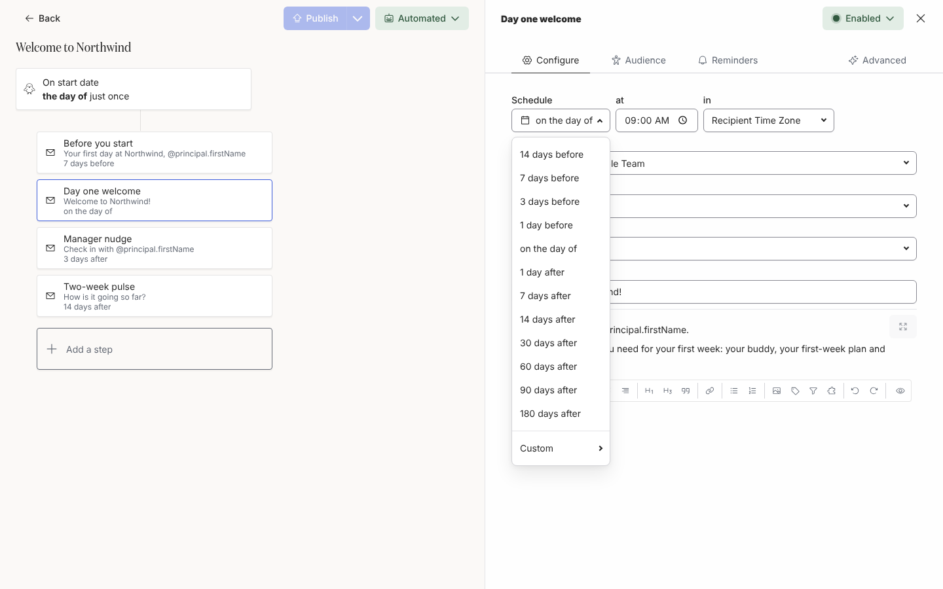Image resolution: width=943 pixels, height=589 pixels.
Task: Close the Day one welcome panel
Action: pyautogui.click(x=921, y=18)
